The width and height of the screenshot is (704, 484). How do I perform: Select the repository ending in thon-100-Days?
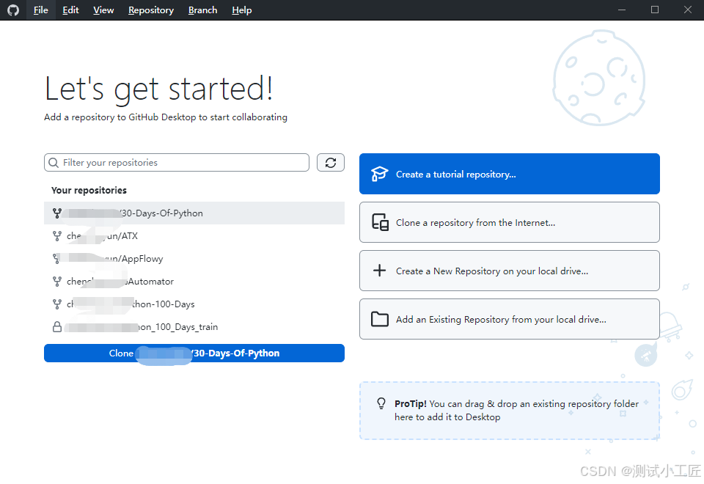(194, 304)
